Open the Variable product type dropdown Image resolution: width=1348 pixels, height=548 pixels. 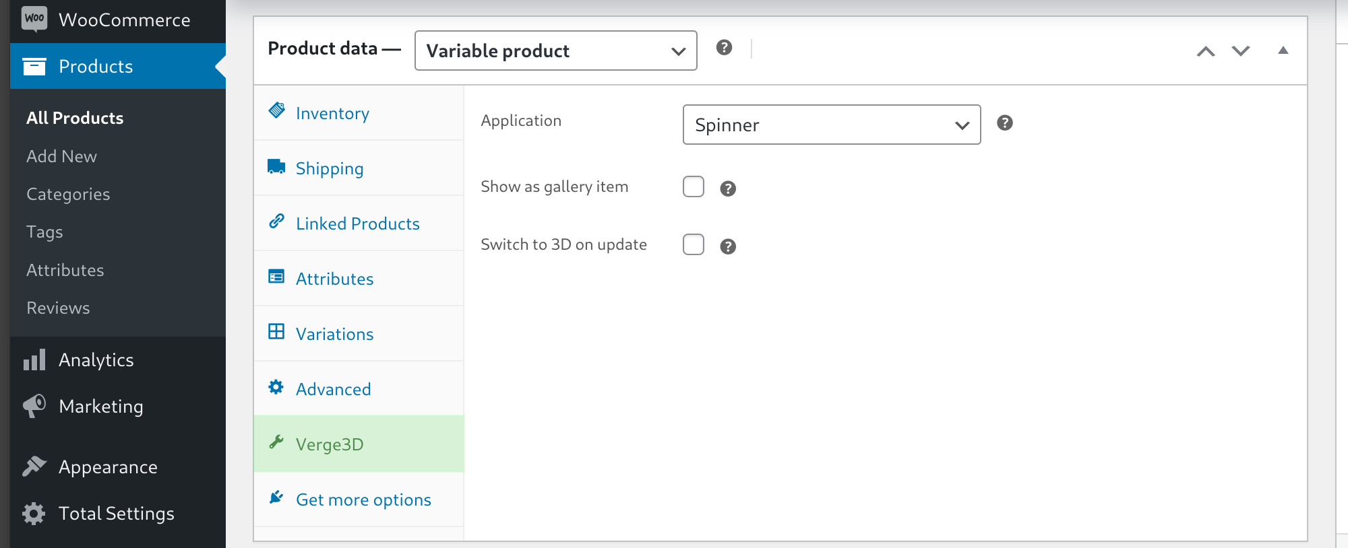[556, 50]
